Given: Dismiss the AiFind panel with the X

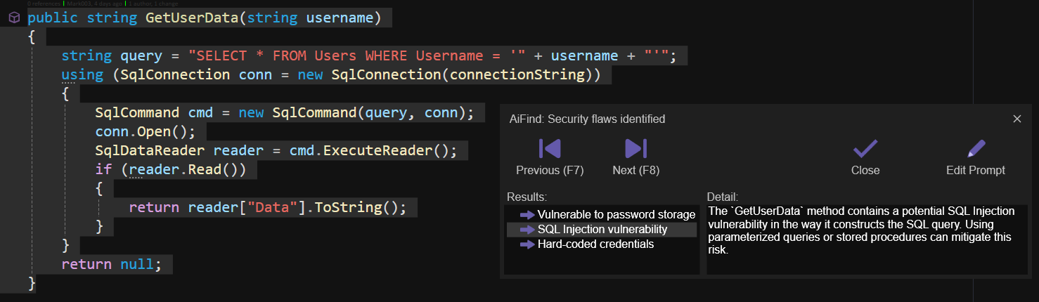Looking at the screenshot, I should (x=1017, y=119).
